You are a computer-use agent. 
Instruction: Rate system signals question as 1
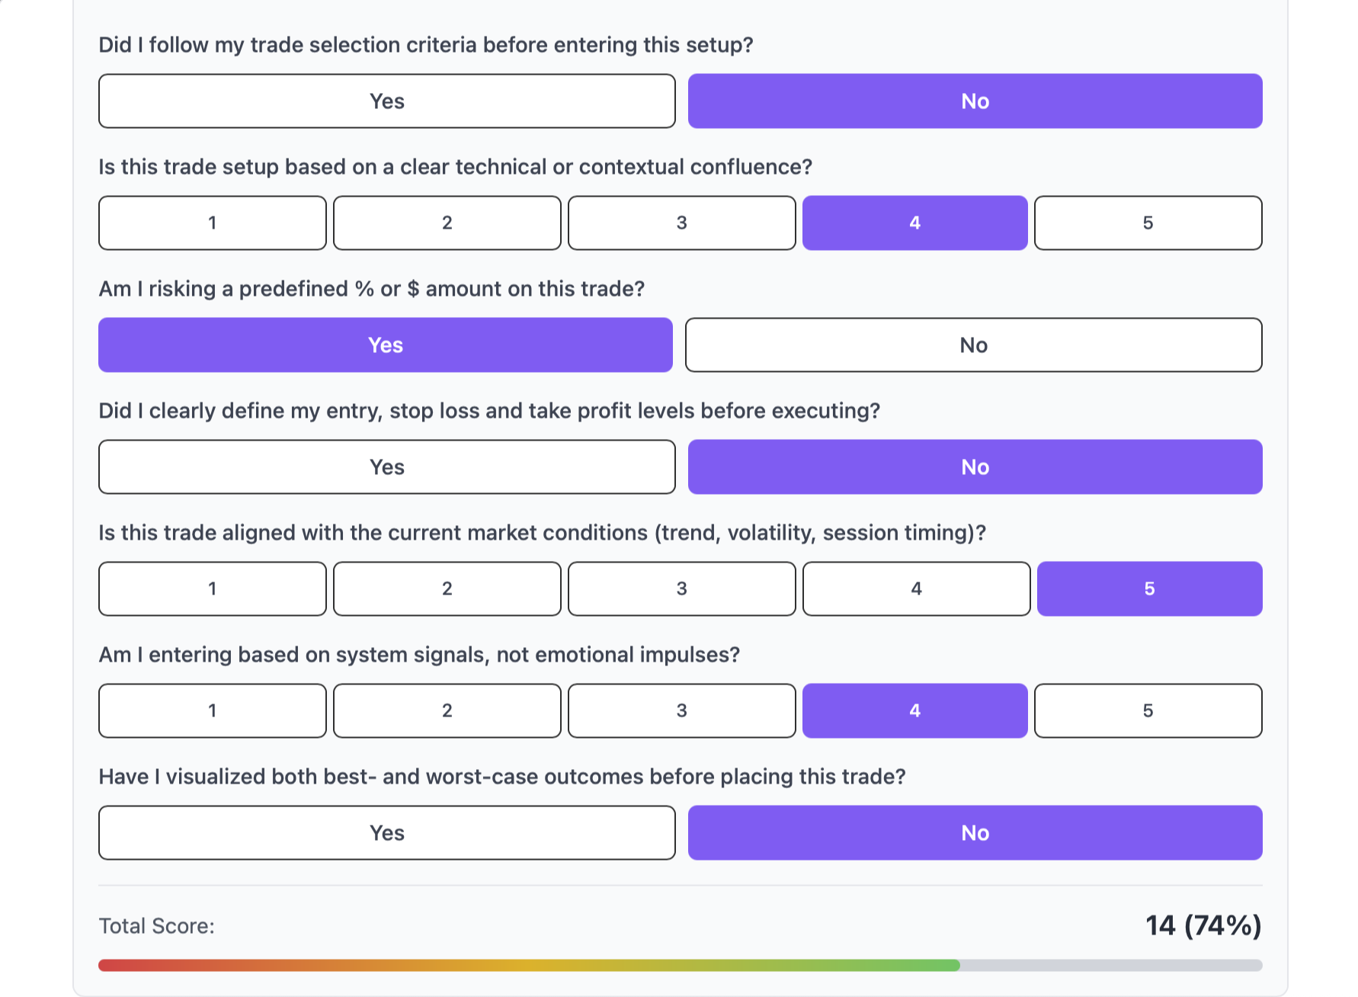212,710
